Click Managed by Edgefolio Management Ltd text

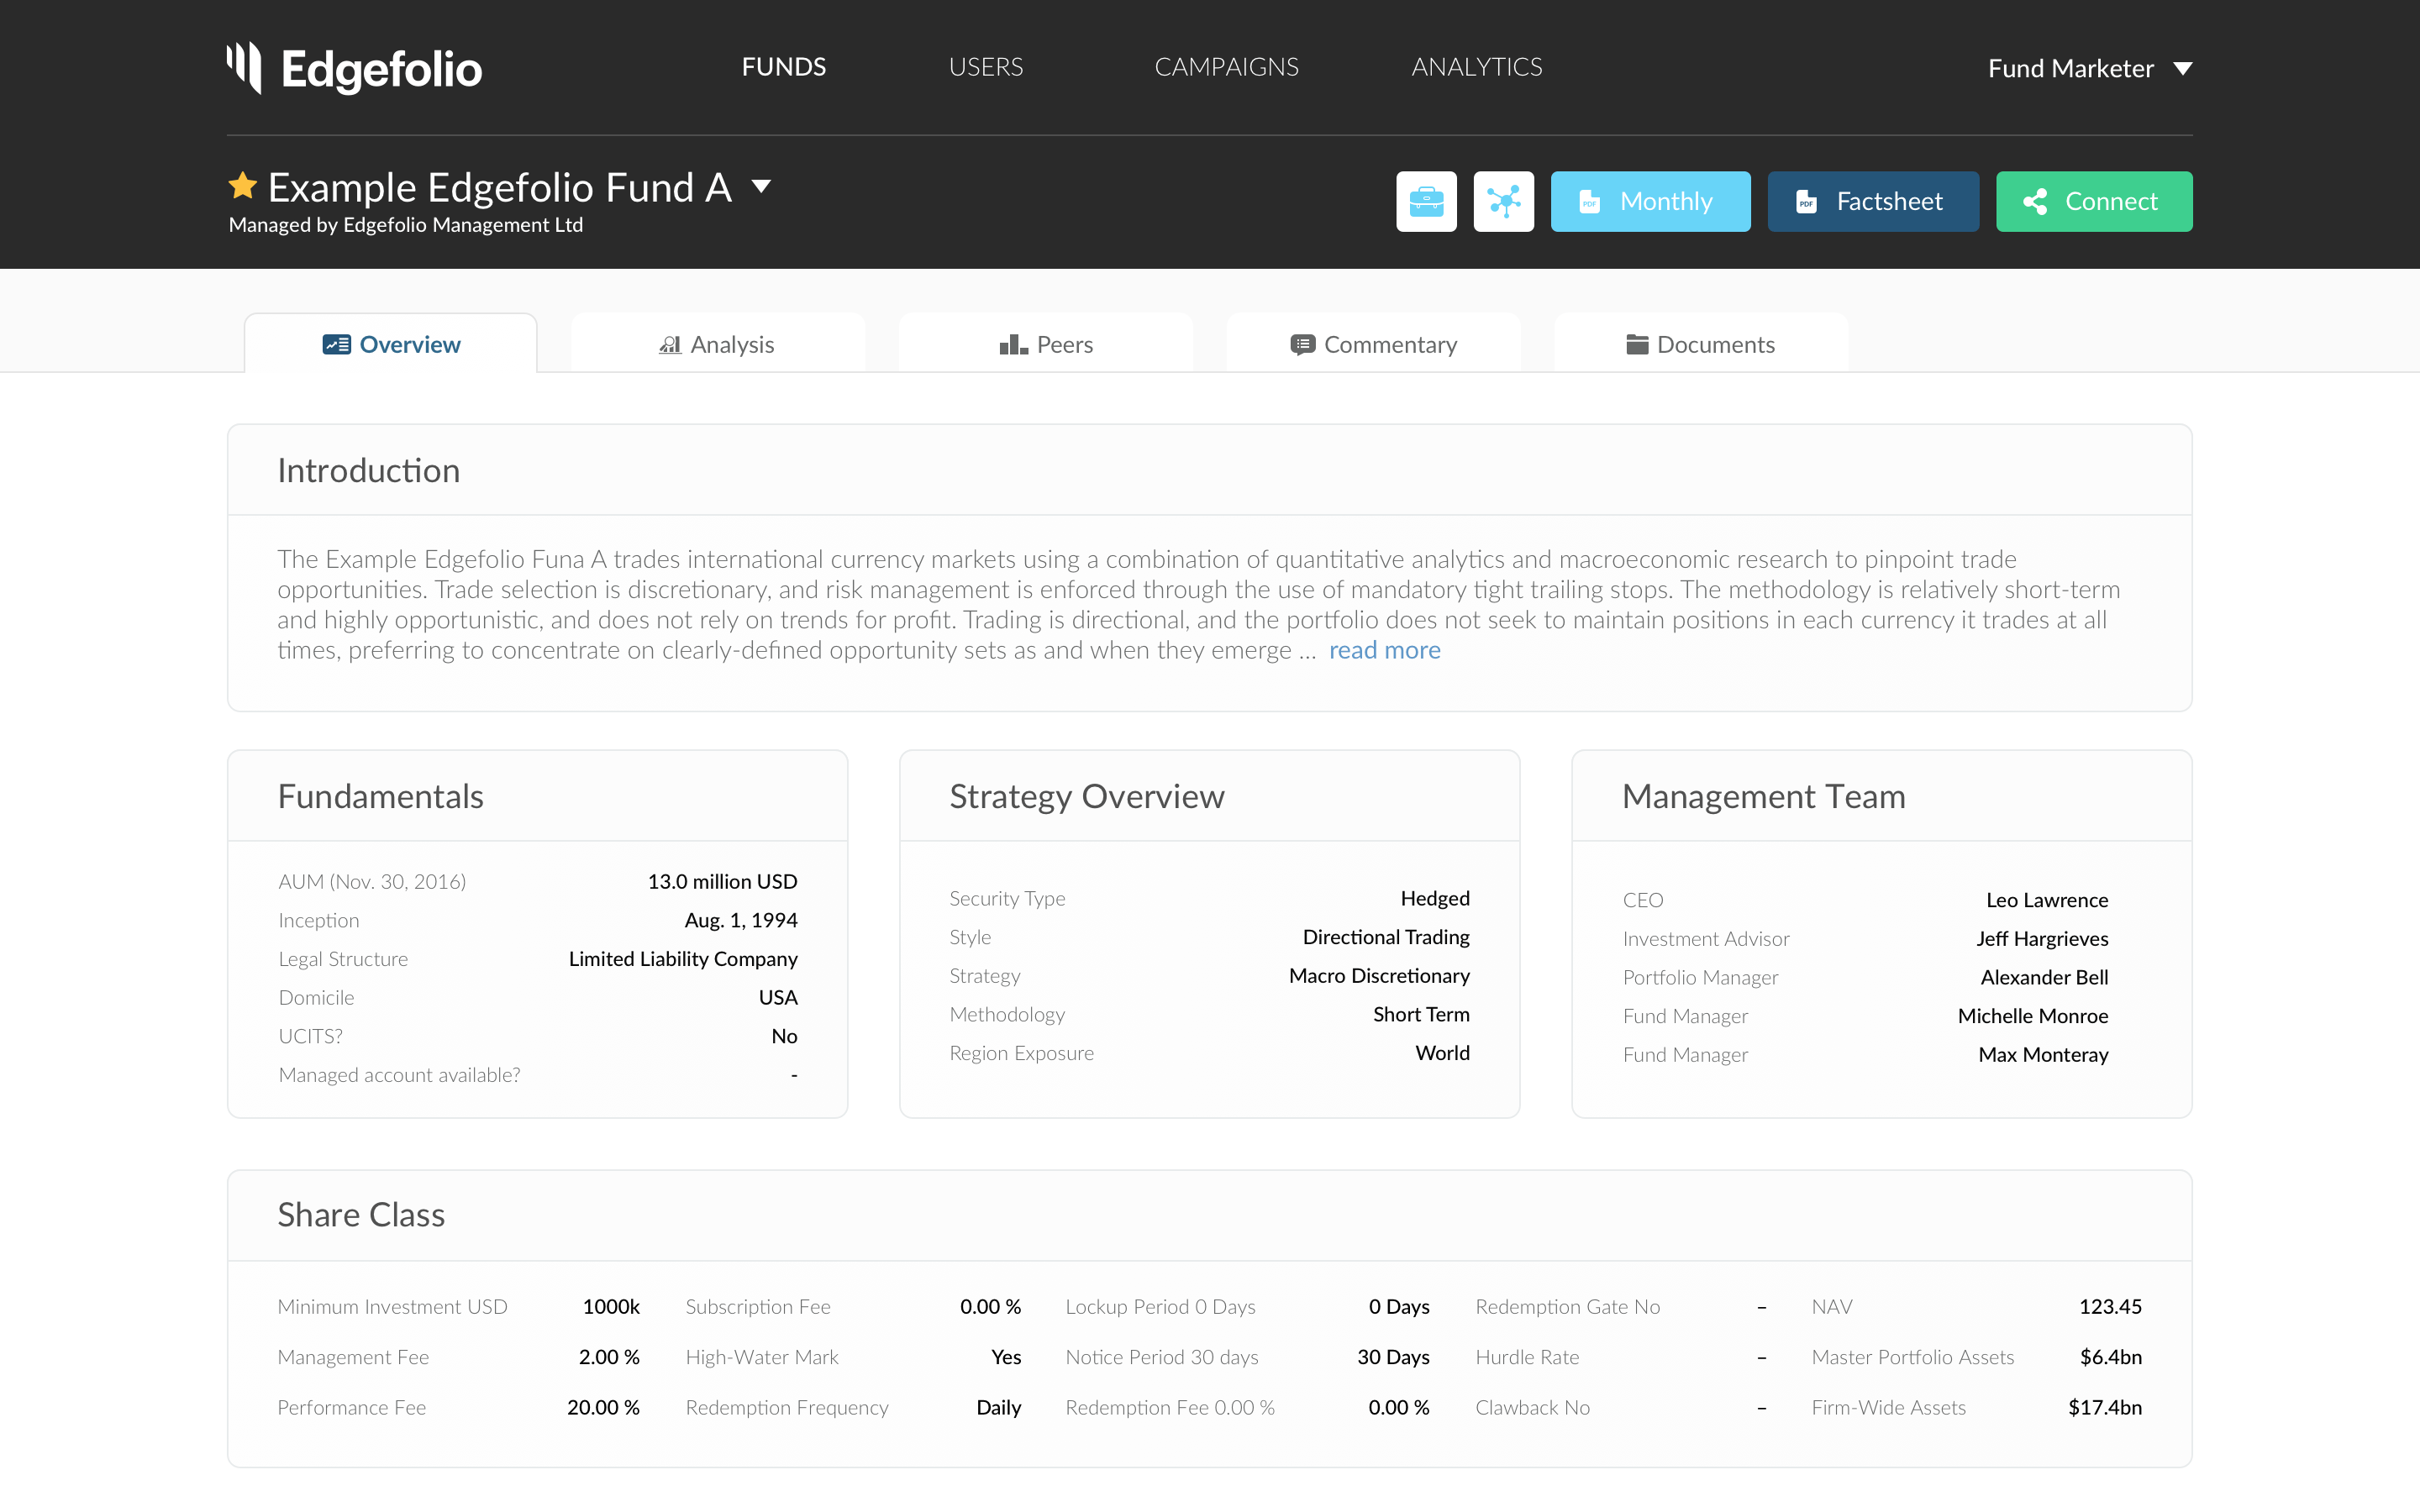point(406,225)
